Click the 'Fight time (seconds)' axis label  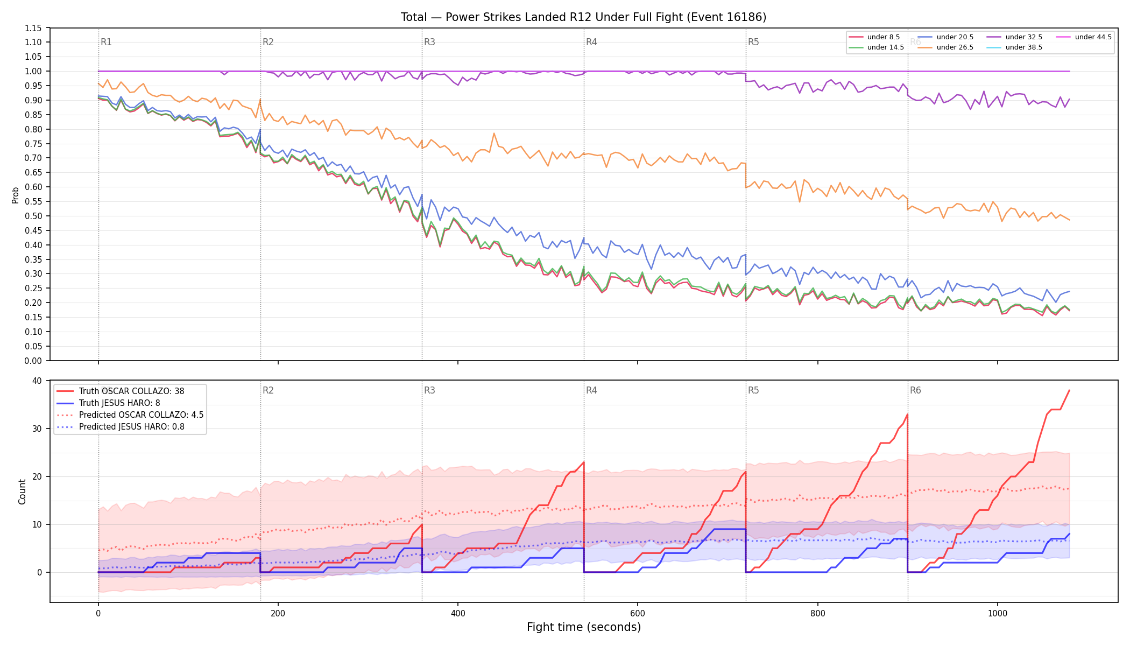(584, 627)
